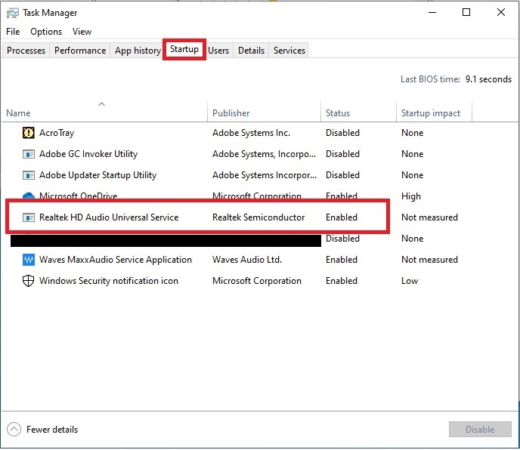Click Disabled status in the AcroTray row
Viewport: 520px width, 450px height.
[x=342, y=133]
